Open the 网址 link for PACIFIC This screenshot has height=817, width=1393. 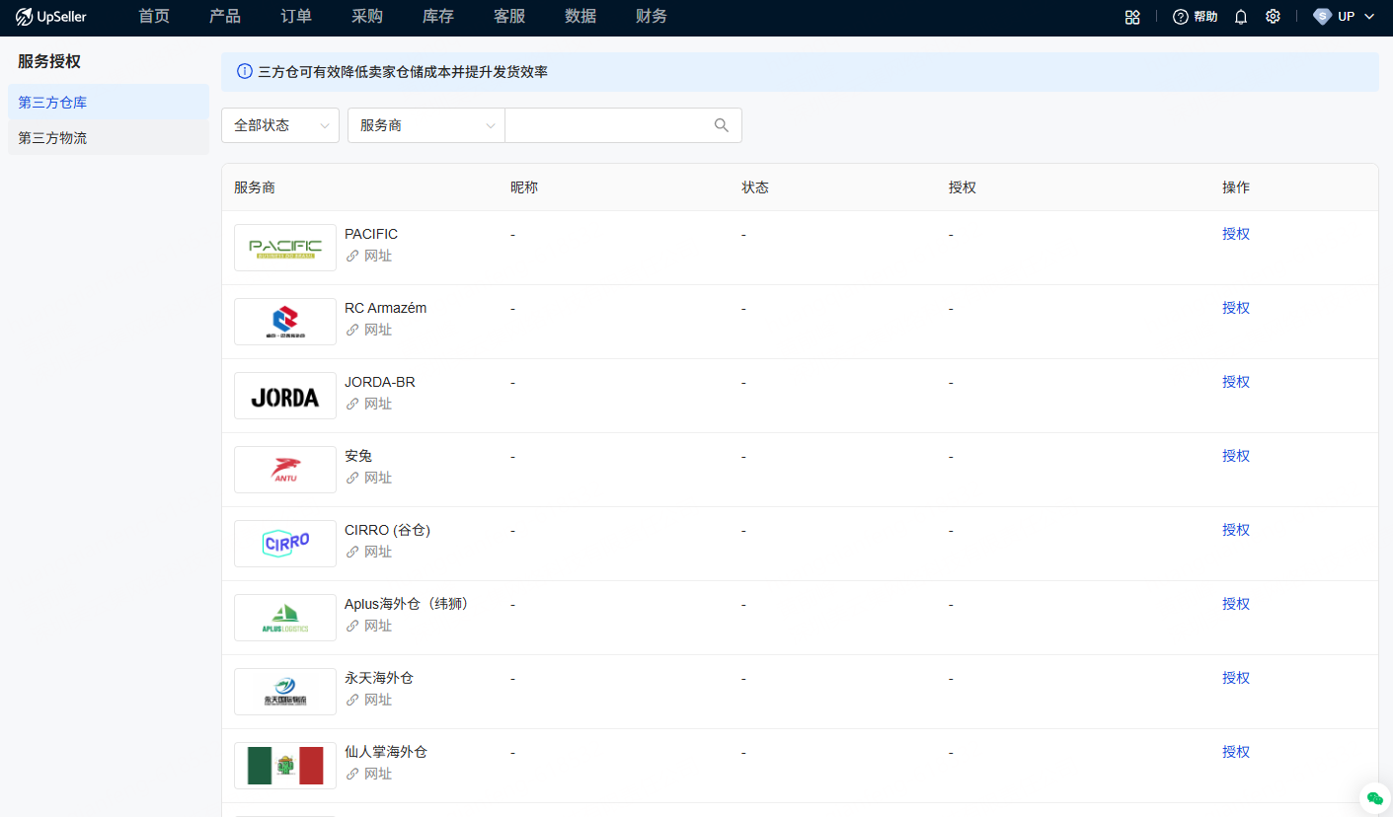point(378,256)
